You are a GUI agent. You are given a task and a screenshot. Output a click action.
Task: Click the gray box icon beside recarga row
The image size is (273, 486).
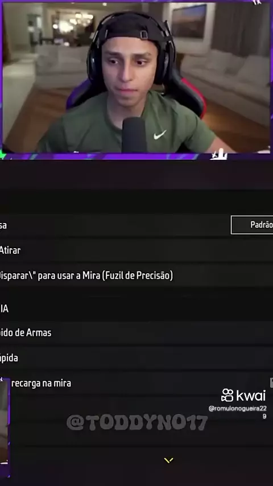tap(271, 383)
